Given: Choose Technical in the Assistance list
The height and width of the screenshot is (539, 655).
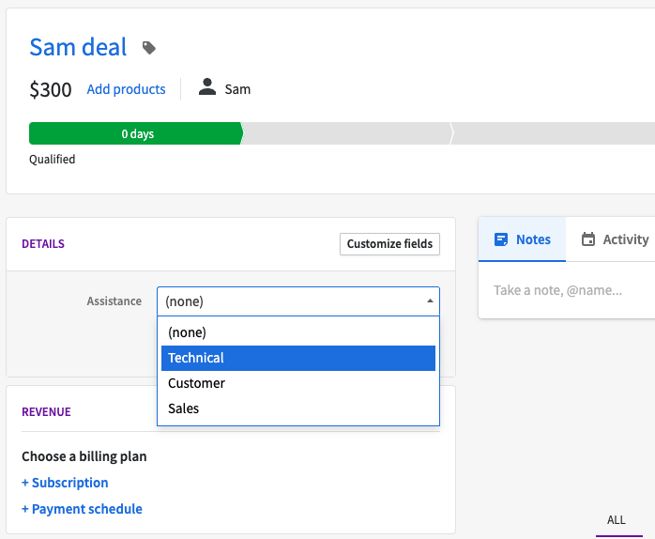Looking at the screenshot, I should click(x=298, y=358).
